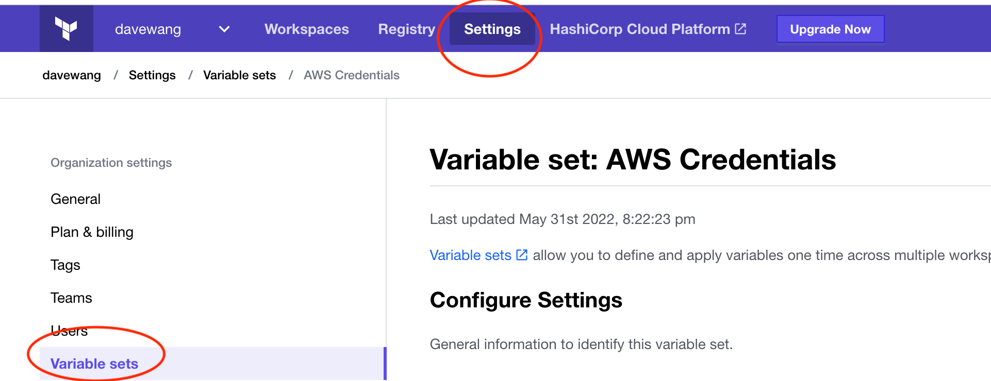Click the Upgrade Now button
This screenshot has height=381, width=991.
(830, 29)
